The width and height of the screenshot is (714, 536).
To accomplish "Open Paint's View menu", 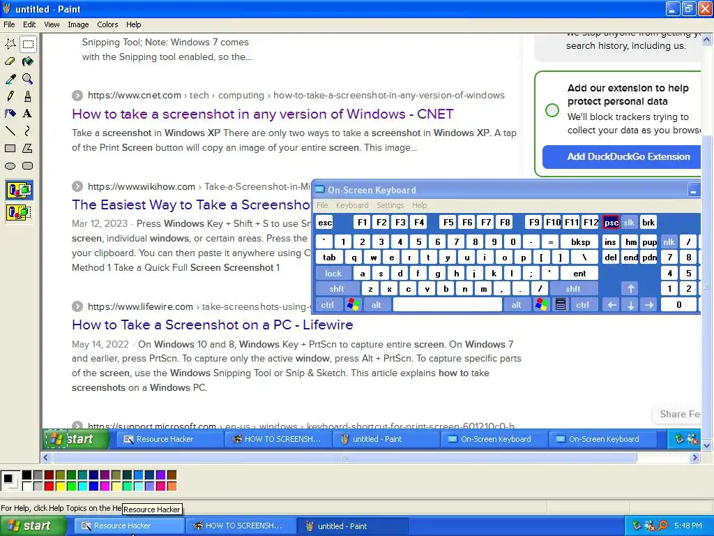I will tap(52, 24).
